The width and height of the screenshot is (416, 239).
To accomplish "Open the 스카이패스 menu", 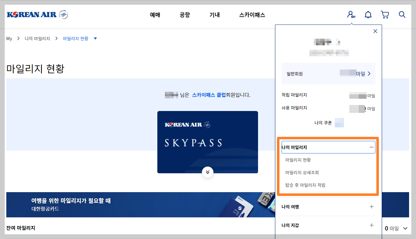I will pyautogui.click(x=252, y=15).
